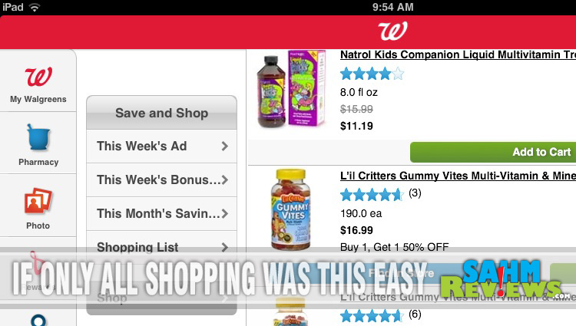Tap the Walgreens logo in red header
Viewport: 576px width, 326px height.
[x=392, y=31]
